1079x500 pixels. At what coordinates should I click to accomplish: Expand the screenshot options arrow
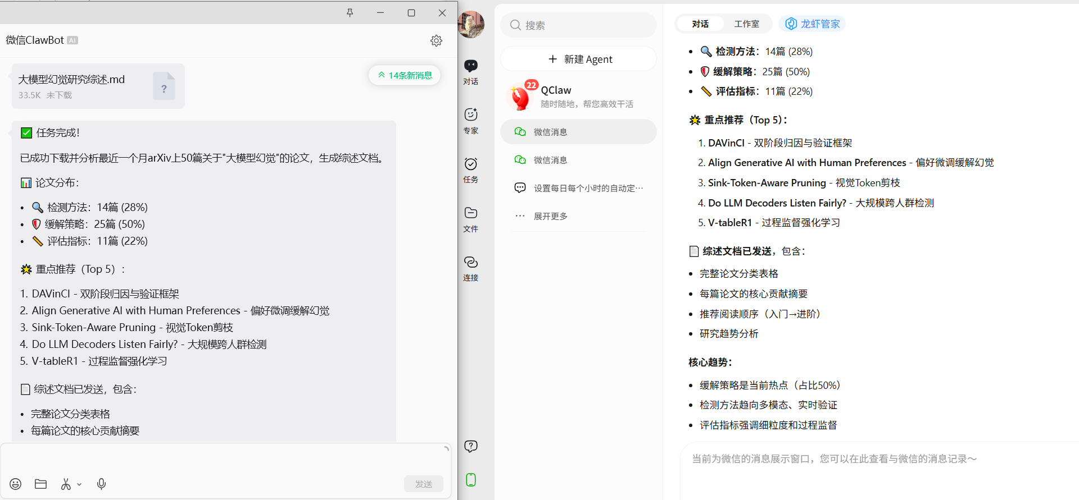tap(79, 484)
